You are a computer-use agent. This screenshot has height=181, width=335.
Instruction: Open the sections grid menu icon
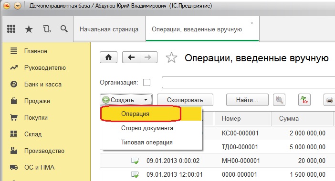point(11,29)
